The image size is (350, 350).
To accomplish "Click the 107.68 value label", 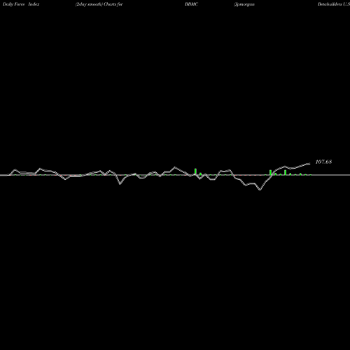I will point(323,162).
